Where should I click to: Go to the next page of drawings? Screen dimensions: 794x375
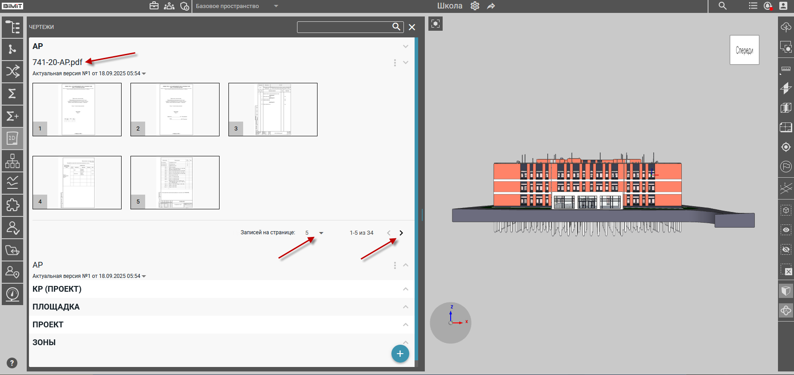[401, 233]
